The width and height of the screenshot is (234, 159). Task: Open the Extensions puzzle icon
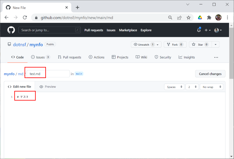coord(209,18)
